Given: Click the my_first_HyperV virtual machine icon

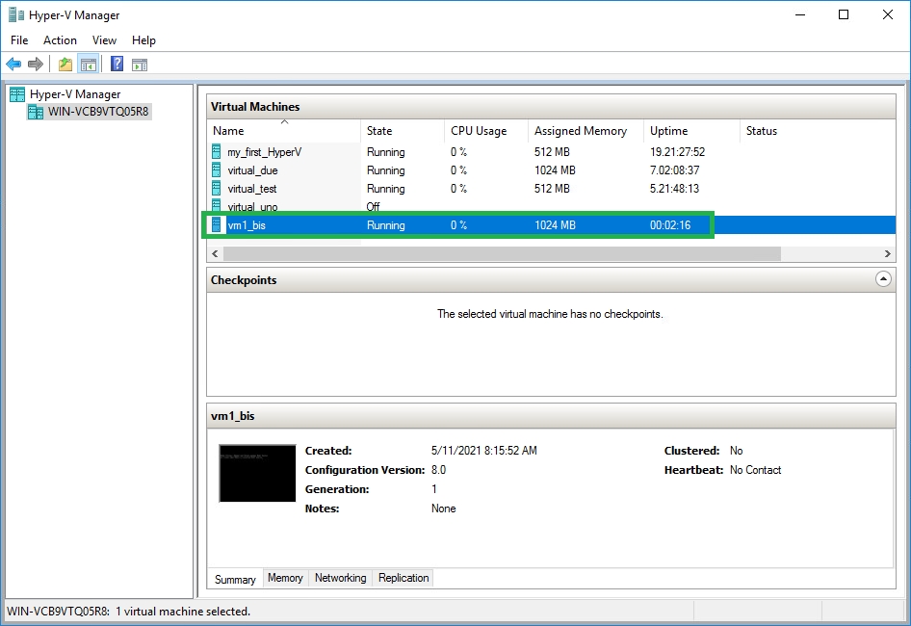Looking at the screenshot, I should (x=217, y=152).
